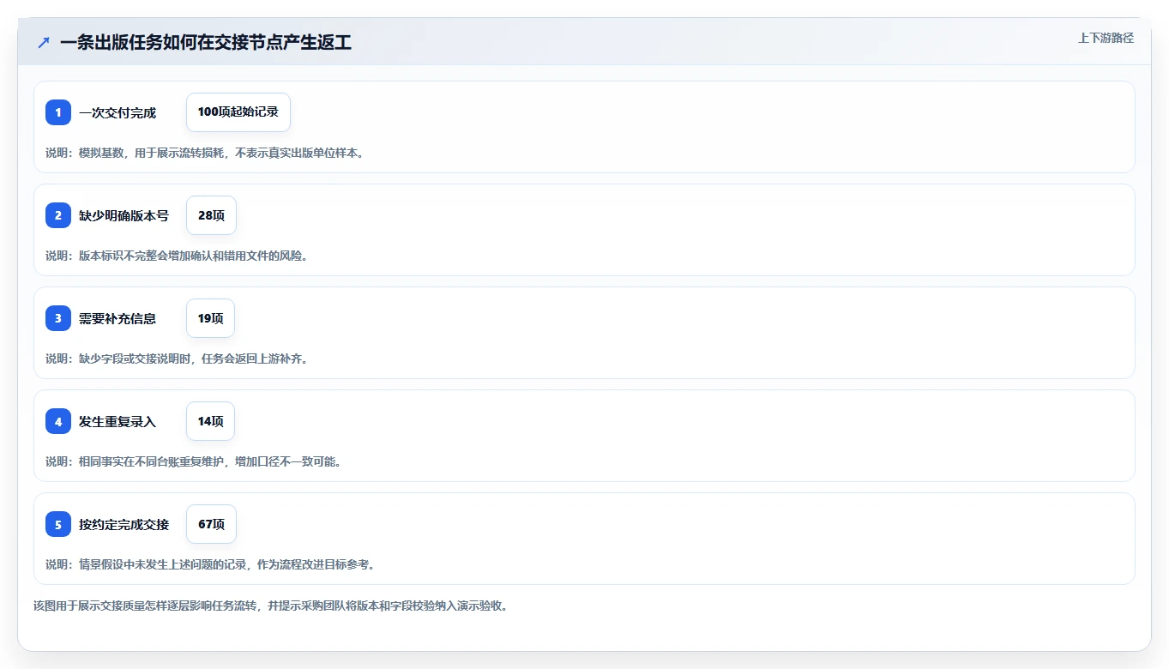The height and width of the screenshot is (669, 1169).
Task: Select the step label 需要补充信息
Action: point(118,318)
